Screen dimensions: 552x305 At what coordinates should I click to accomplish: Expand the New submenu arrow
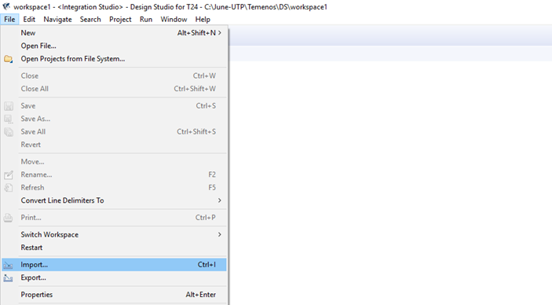(x=220, y=33)
